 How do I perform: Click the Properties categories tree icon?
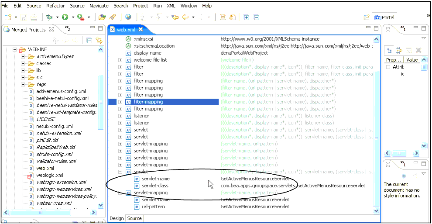389,50
